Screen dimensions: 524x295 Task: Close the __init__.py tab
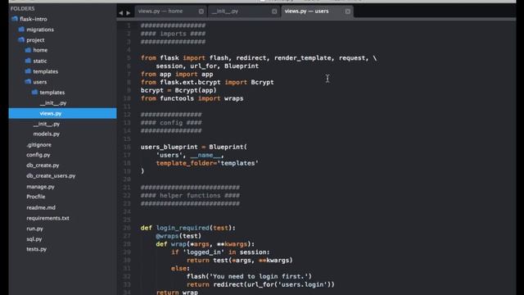tap(274, 11)
